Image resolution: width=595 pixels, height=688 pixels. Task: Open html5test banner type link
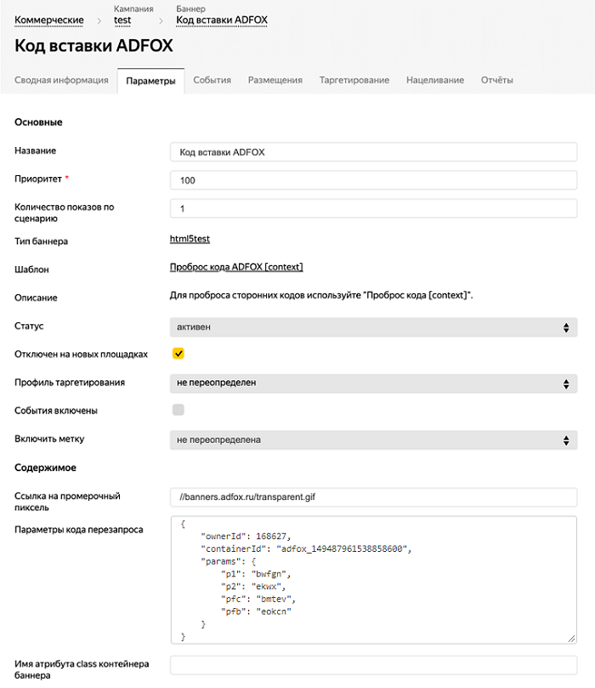(x=190, y=240)
